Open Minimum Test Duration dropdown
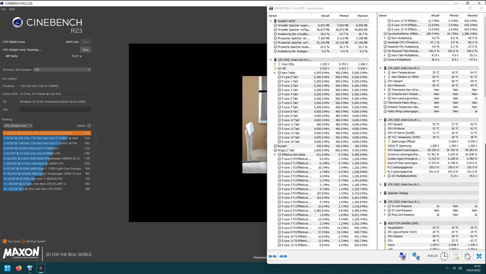The image size is (486, 274). click(62, 70)
